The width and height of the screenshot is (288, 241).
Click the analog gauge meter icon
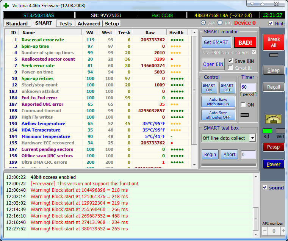[x=273, y=119]
